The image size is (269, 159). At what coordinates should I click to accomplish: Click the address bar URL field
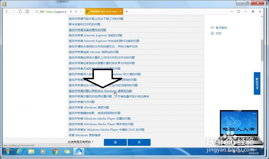coord(56,12)
